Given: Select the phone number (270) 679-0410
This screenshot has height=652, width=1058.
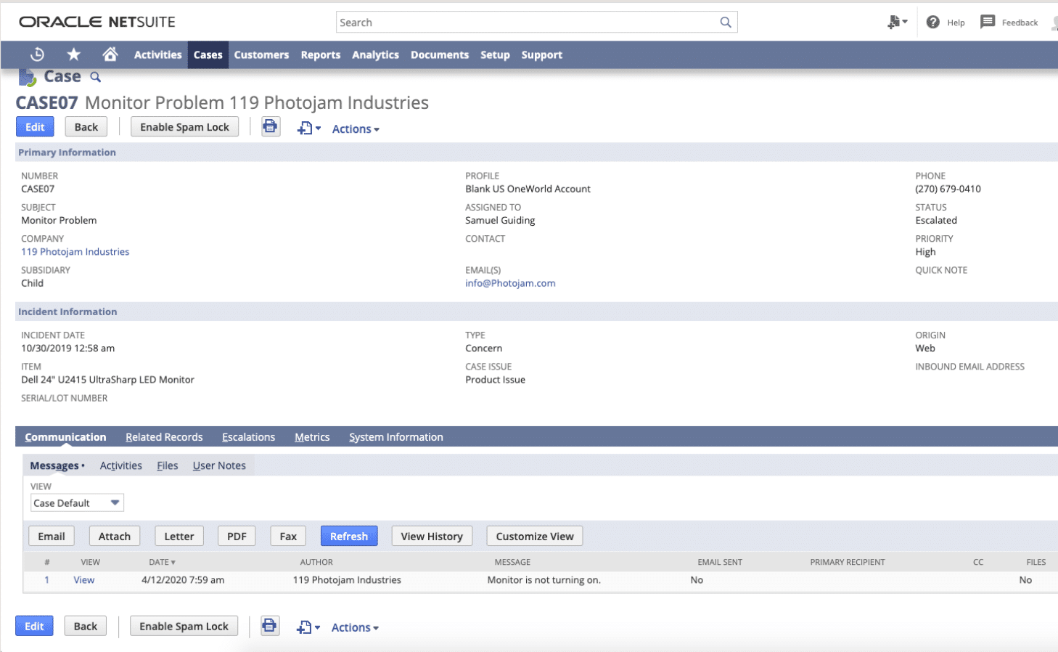Looking at the screenshot, I should tap(948, 189).
